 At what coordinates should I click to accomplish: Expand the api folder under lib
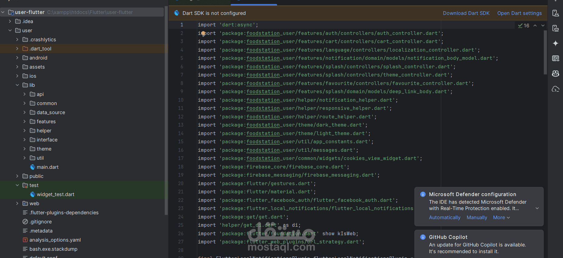point(25,94)
